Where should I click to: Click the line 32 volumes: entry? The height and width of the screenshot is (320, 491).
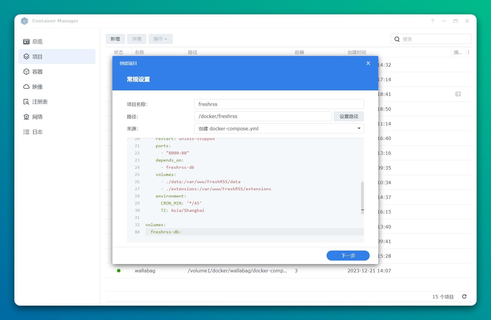click(x=156, y=225)
